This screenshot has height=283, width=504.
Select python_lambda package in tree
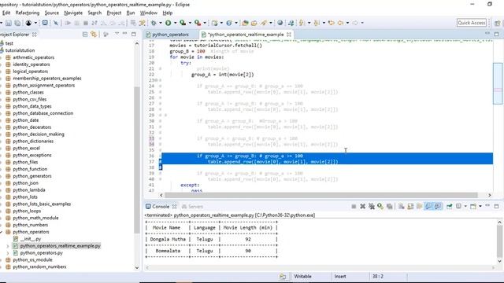[29, 190]
